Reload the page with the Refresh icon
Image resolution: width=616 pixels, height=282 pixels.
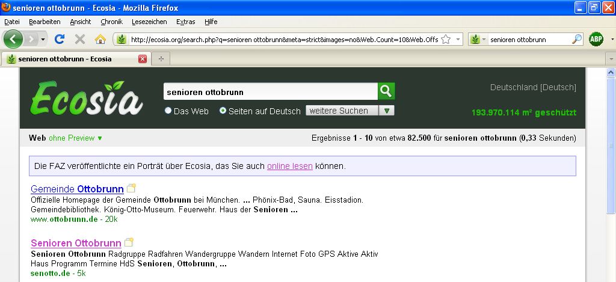pyautogui.click(x=60, y=39)
